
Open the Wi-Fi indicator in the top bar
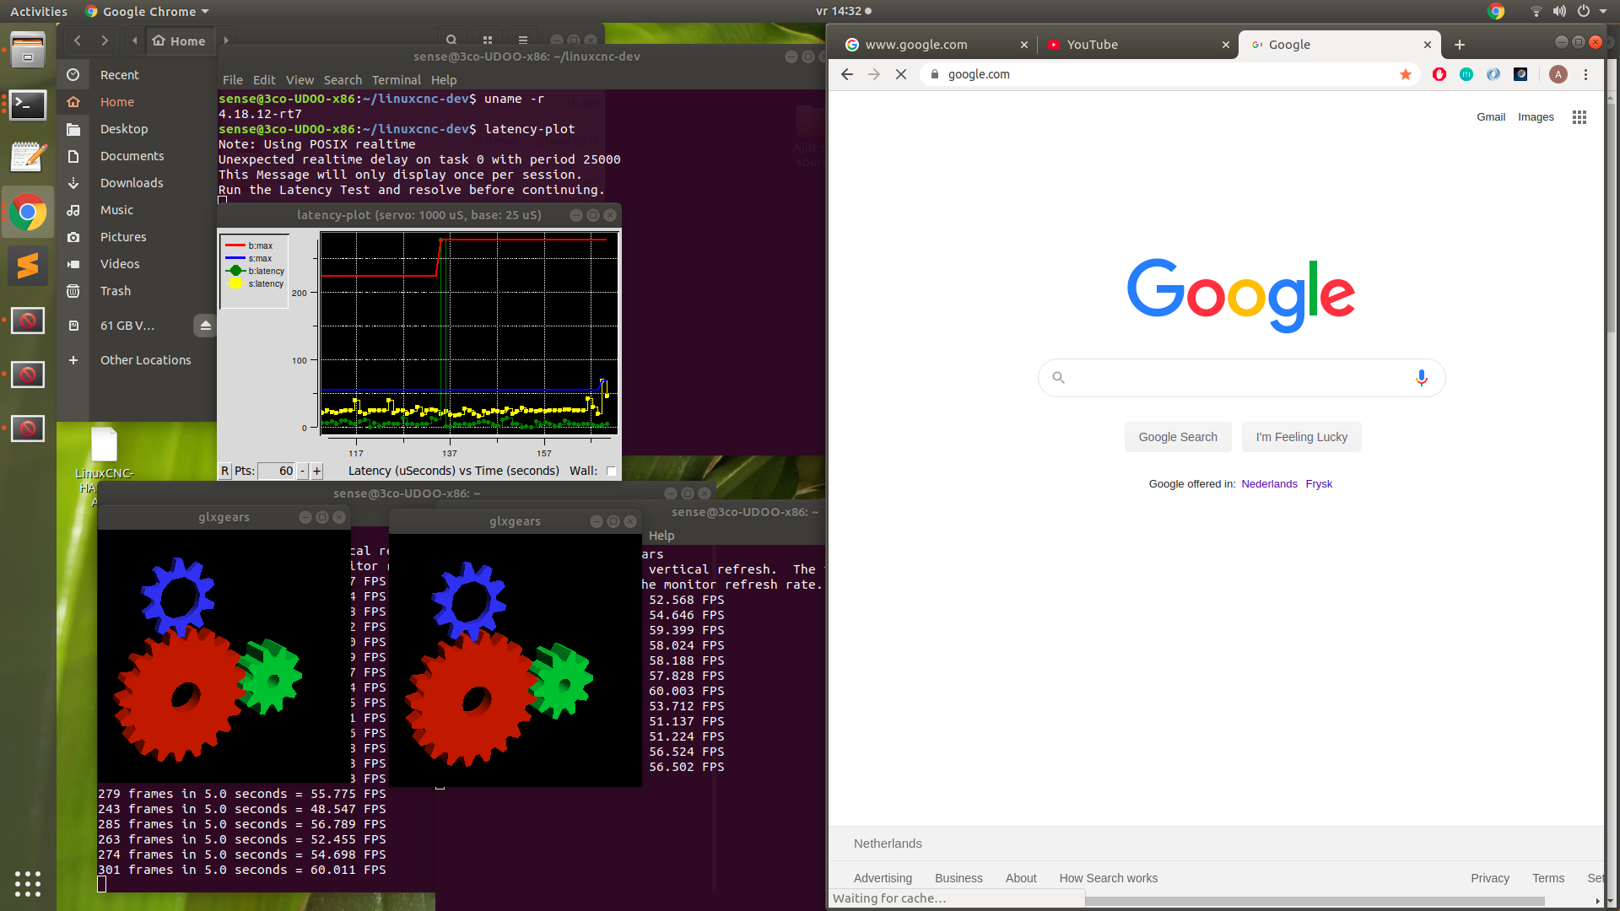click(x=1536, y=11)
